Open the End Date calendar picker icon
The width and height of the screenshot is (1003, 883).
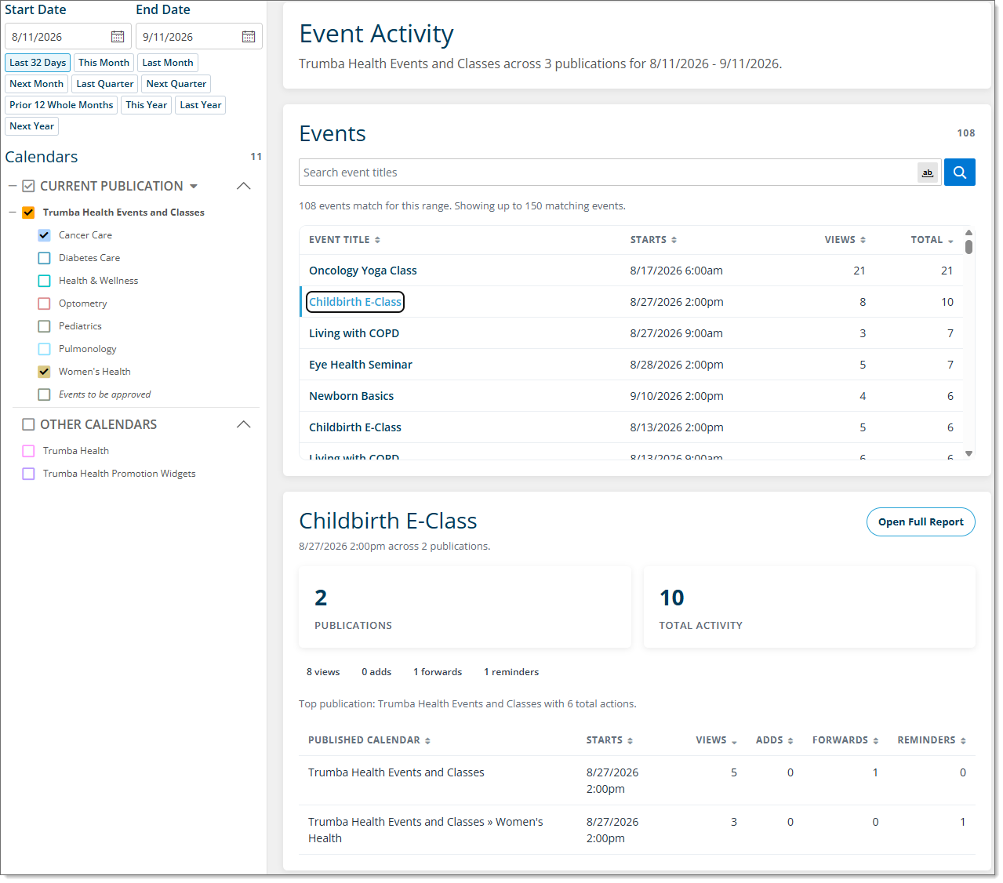tap(249, 37)
